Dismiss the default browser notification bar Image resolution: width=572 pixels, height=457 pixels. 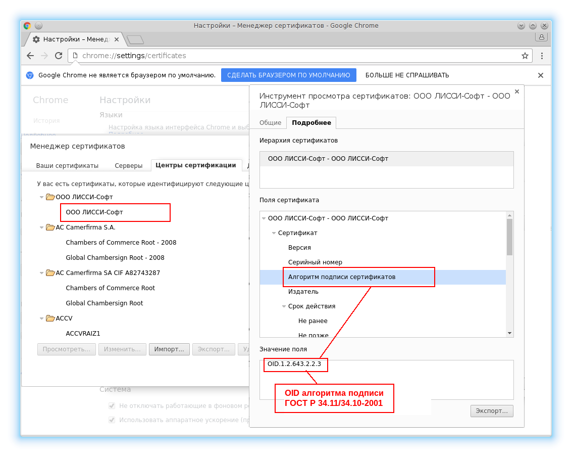(540, 75)
